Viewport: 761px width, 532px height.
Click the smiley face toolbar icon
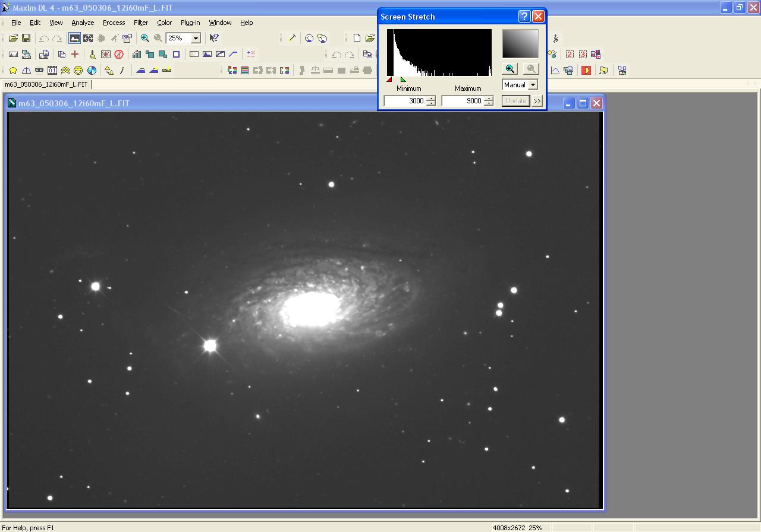(78, 70)
